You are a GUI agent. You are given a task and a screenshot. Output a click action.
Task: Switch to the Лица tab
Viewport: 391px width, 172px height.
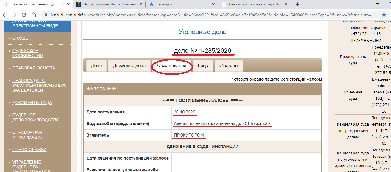pyautogui.click(x=203, y=66)
